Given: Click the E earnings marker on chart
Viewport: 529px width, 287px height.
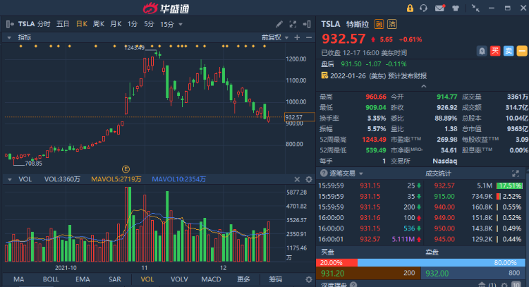Looking at the screenshot, I should pos(126,169).
